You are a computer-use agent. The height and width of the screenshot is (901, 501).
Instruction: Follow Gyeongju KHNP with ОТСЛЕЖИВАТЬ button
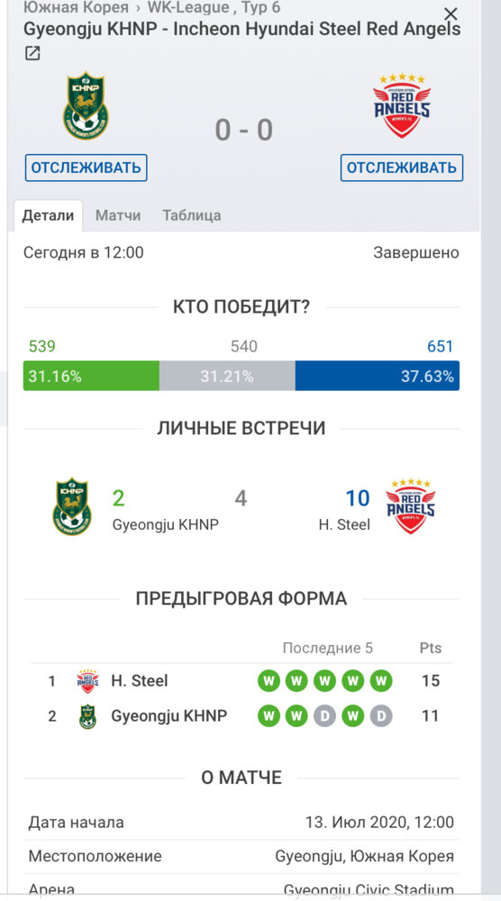(x=87, y=168)
